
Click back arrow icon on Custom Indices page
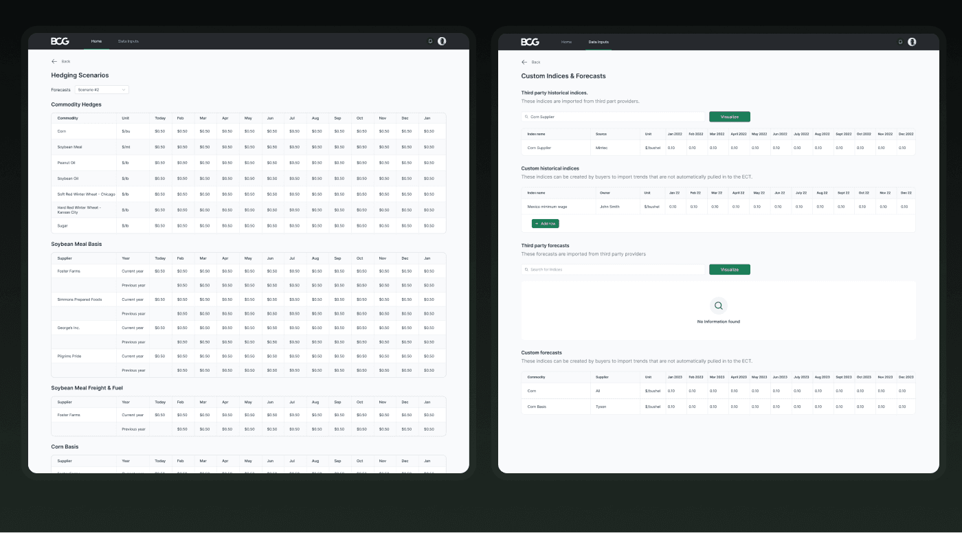[524, 62]
